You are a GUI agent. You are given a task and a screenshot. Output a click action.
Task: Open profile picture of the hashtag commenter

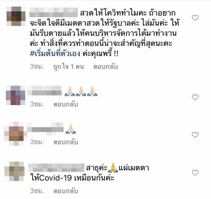click(16, 16)
